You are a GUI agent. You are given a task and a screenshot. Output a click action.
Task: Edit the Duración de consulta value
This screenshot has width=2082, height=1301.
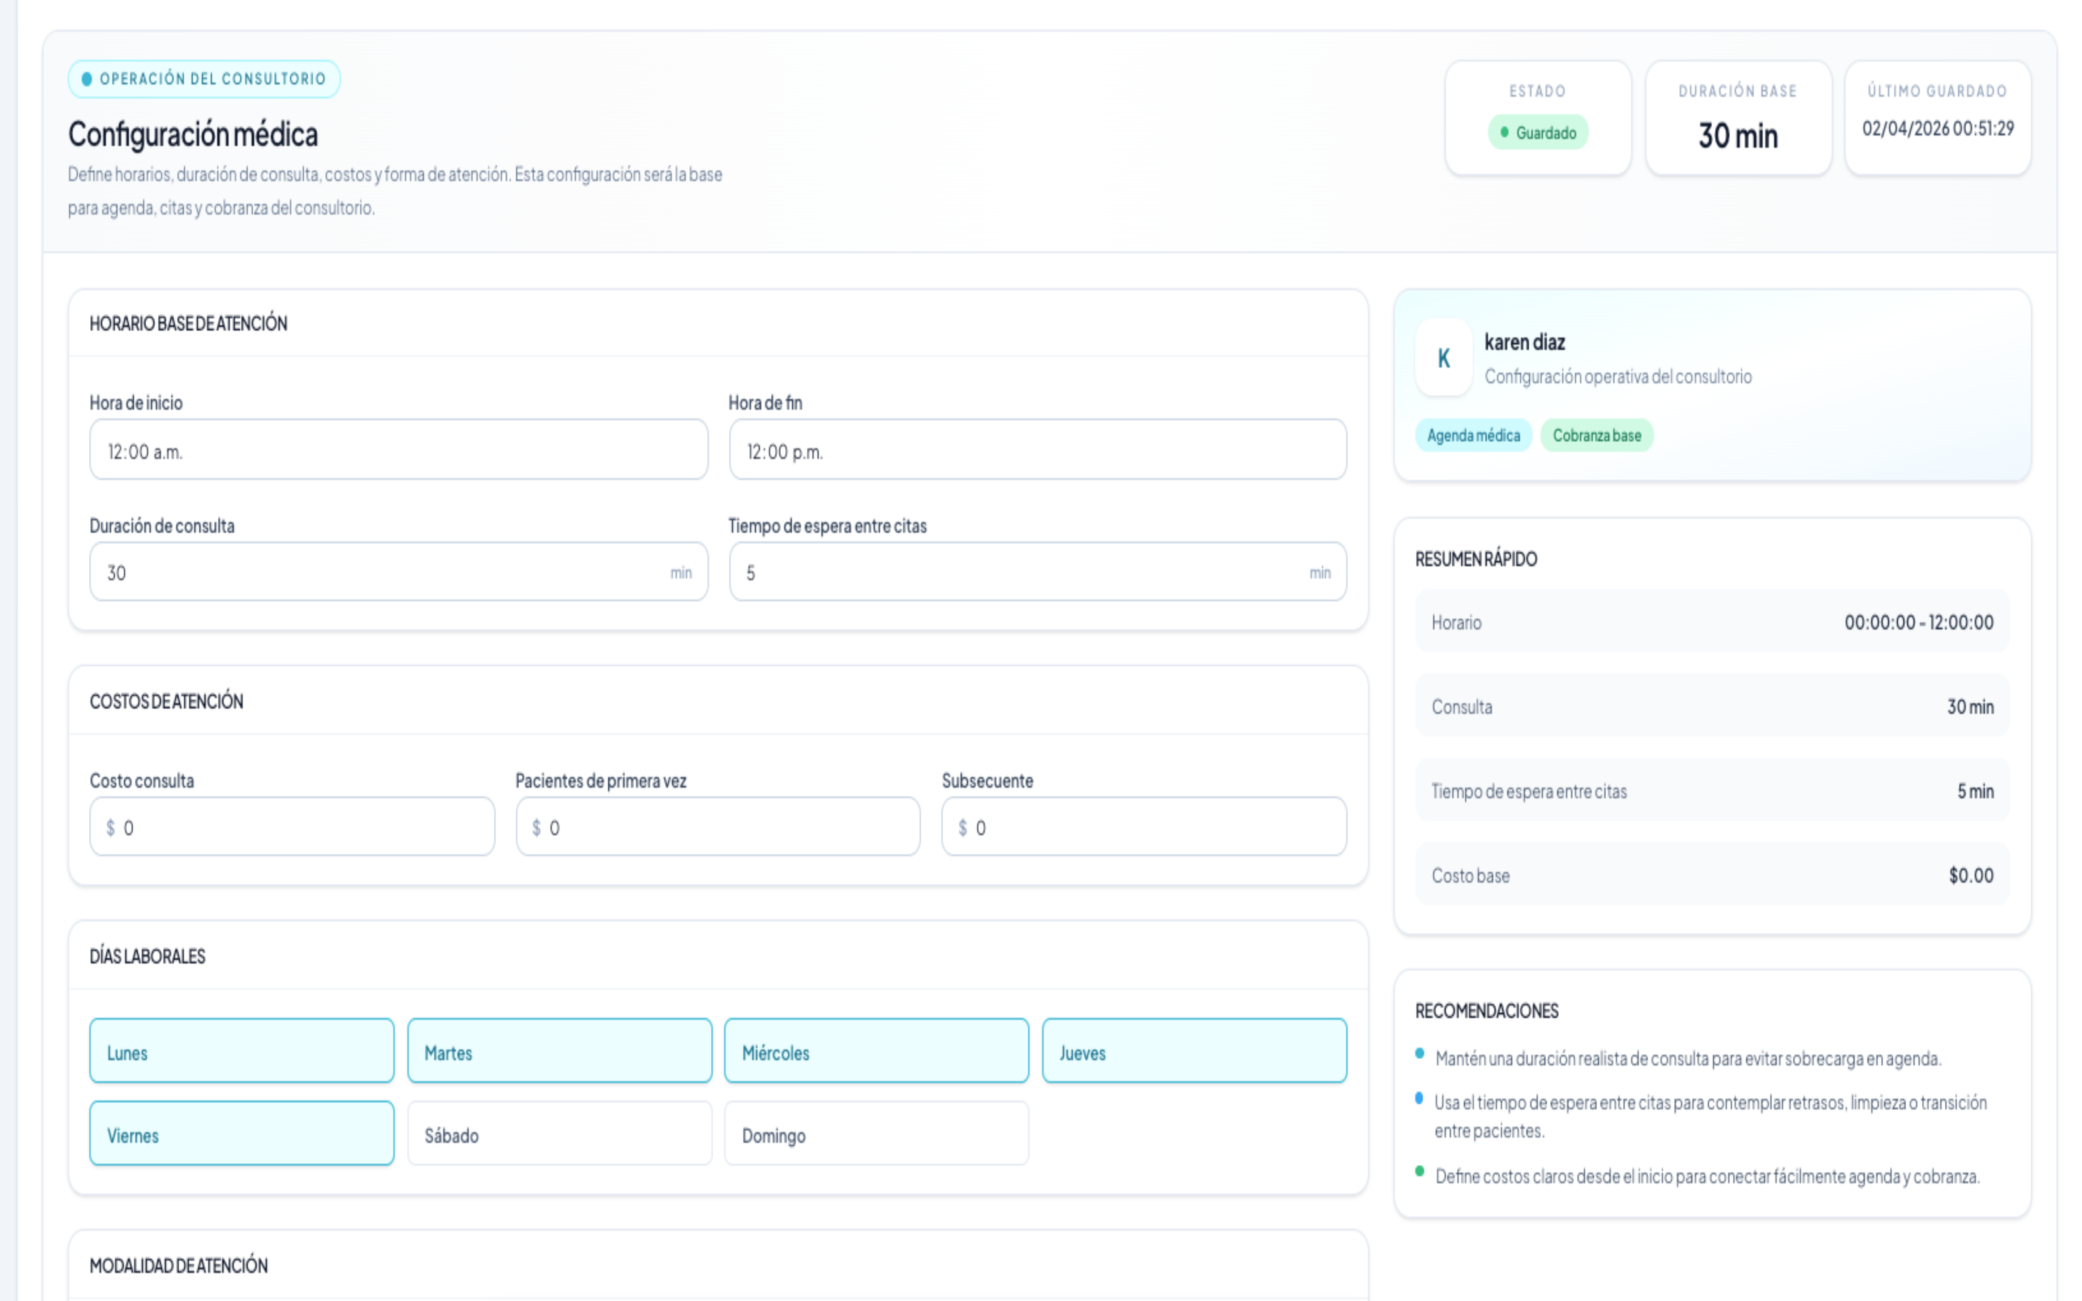(x=398, y=571)
